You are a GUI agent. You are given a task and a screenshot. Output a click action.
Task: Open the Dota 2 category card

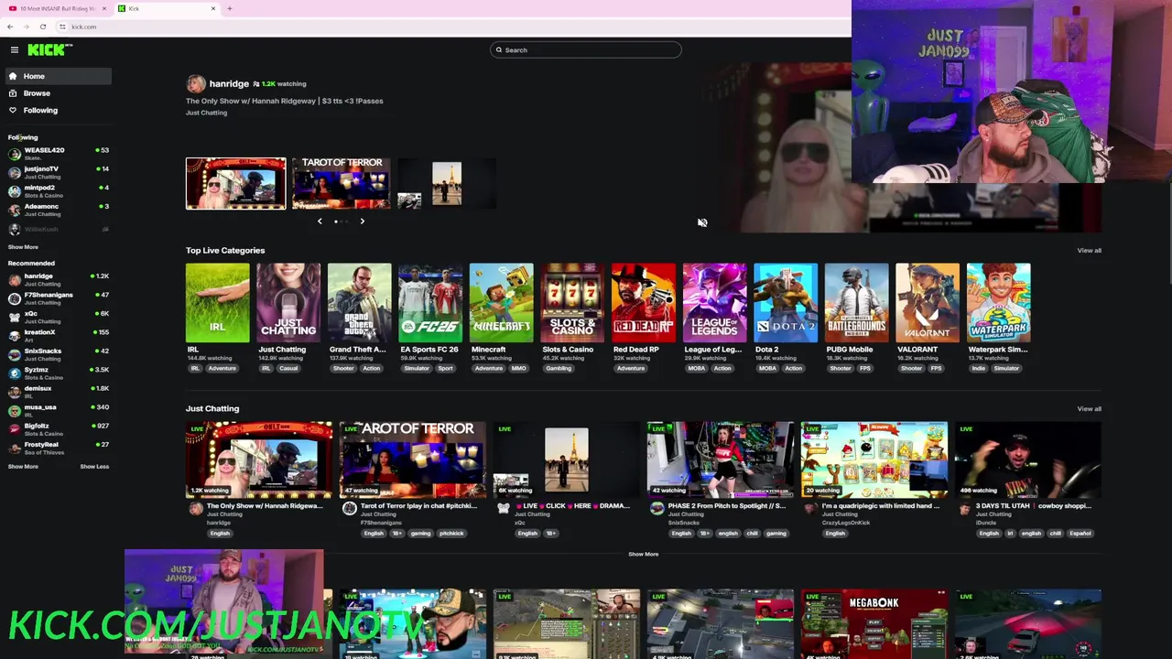point(786,303)
